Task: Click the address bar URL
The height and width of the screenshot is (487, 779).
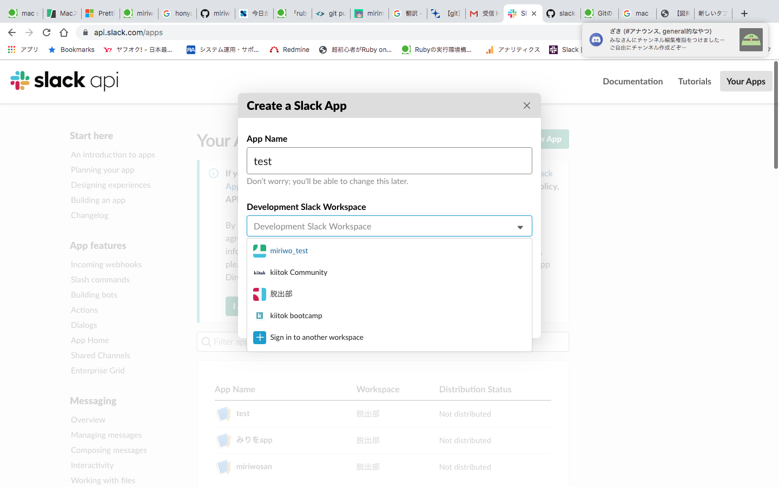Action: [x=128, y=32]
